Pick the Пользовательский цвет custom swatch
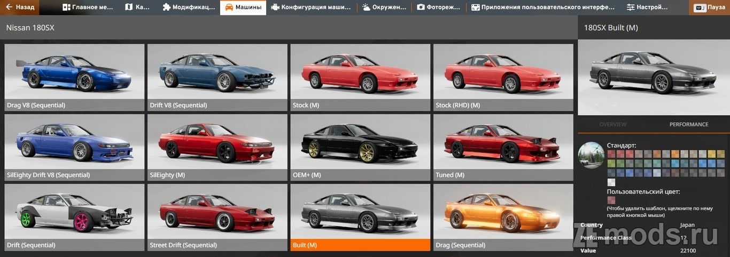Screen dimensions: 730x257 tap(611, 200)
